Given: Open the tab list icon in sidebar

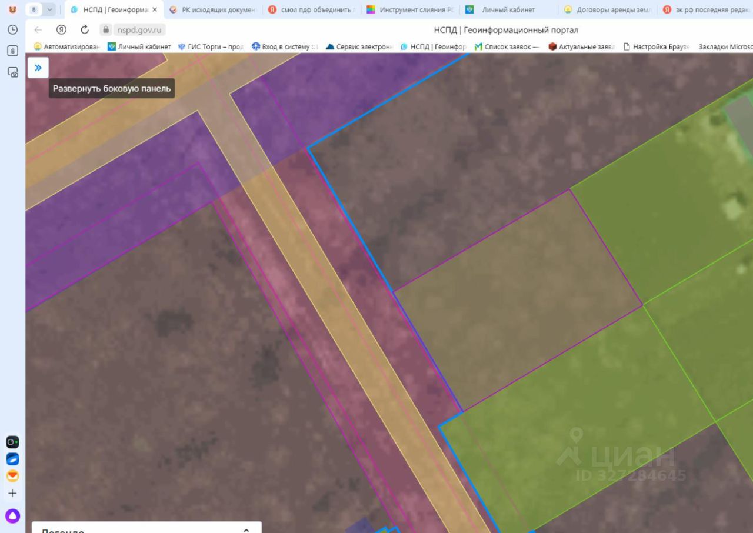Looking at the screenshot, I should tap(12, 51).
